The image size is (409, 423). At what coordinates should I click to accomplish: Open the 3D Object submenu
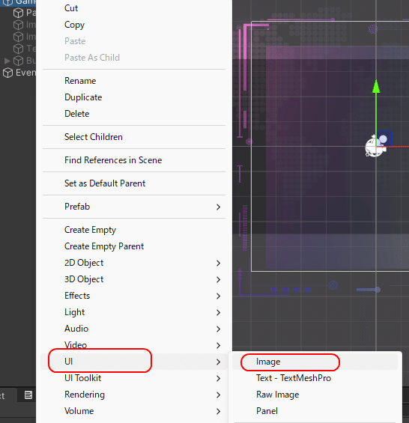(134, 279)
